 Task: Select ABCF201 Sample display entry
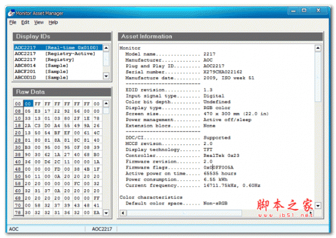coord(58,72)
